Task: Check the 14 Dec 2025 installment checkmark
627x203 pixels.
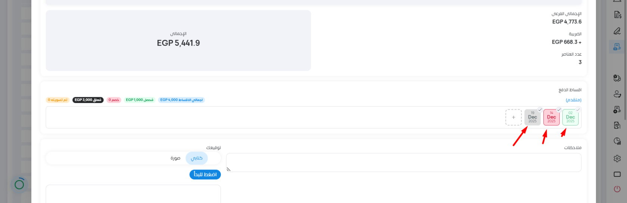Action: tap(559, 110)
